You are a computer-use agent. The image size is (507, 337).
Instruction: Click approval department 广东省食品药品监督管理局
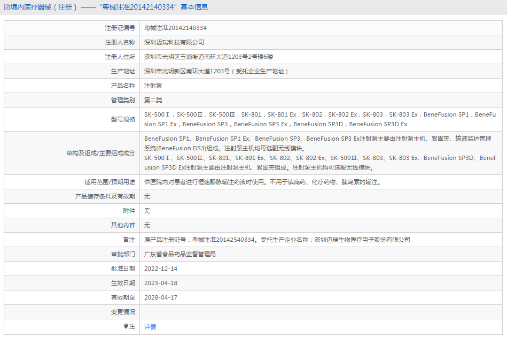pyautogui.click(x=180, y=254)
